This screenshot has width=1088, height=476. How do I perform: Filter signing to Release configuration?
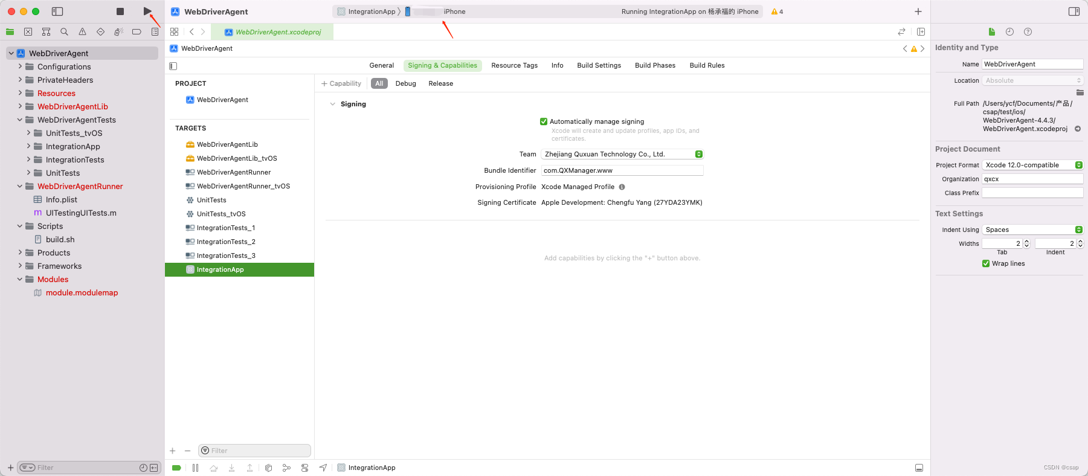pyautogui.click(x=440, y=83)
